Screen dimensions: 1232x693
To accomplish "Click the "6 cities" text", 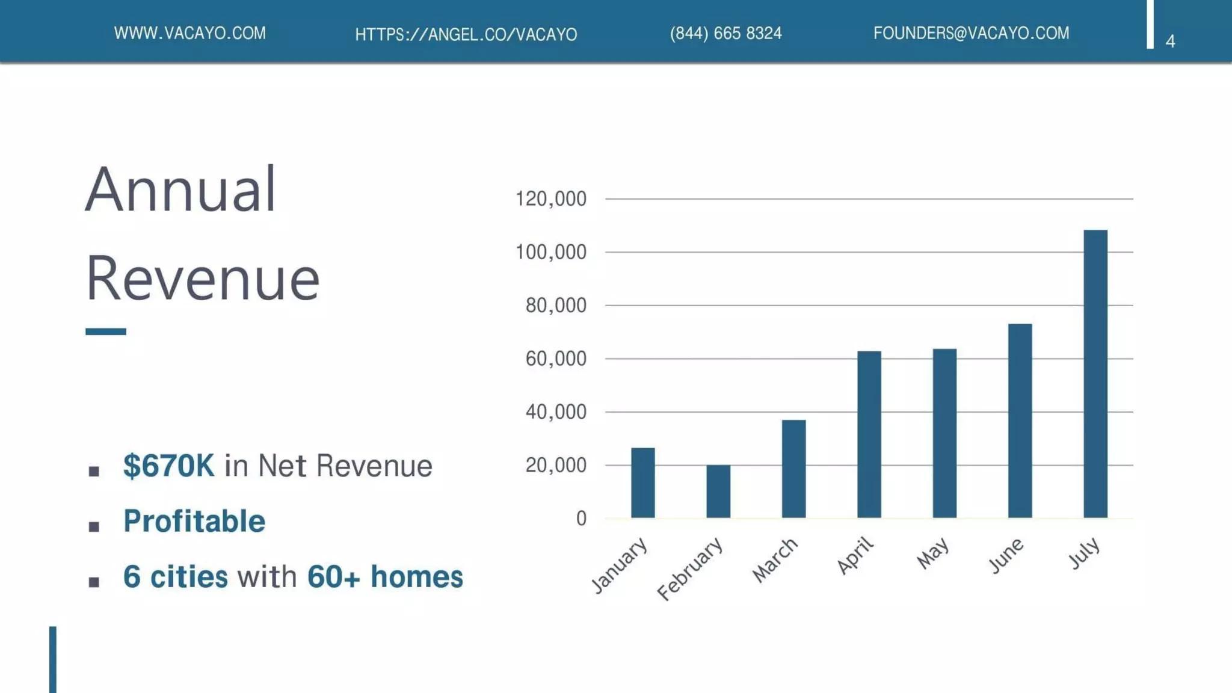I will [x=175, y=576].
